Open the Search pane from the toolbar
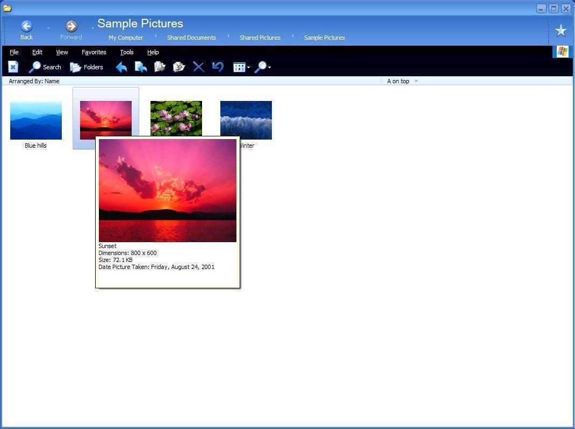This screenshot has width=575, height=429. (45, 67)
